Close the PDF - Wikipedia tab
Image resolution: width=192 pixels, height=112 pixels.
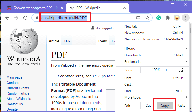coord(124,8)
